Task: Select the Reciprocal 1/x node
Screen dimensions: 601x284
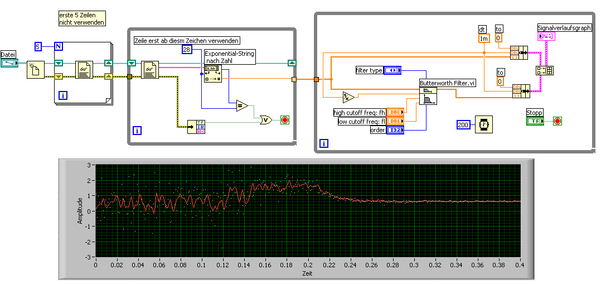Action: (x=349, y=98)
